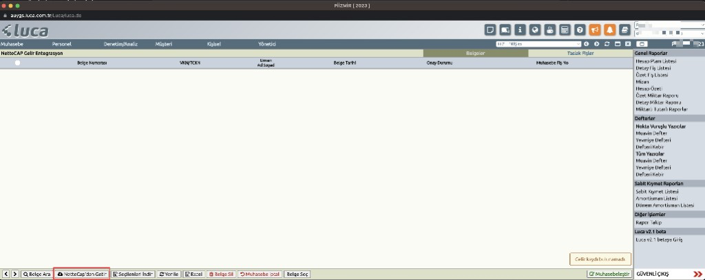Image resolution: width=705 pixels, height=280 pixels.
Task: Click the refresh arrows icon in navigation bar
Action: coord(607,44)
